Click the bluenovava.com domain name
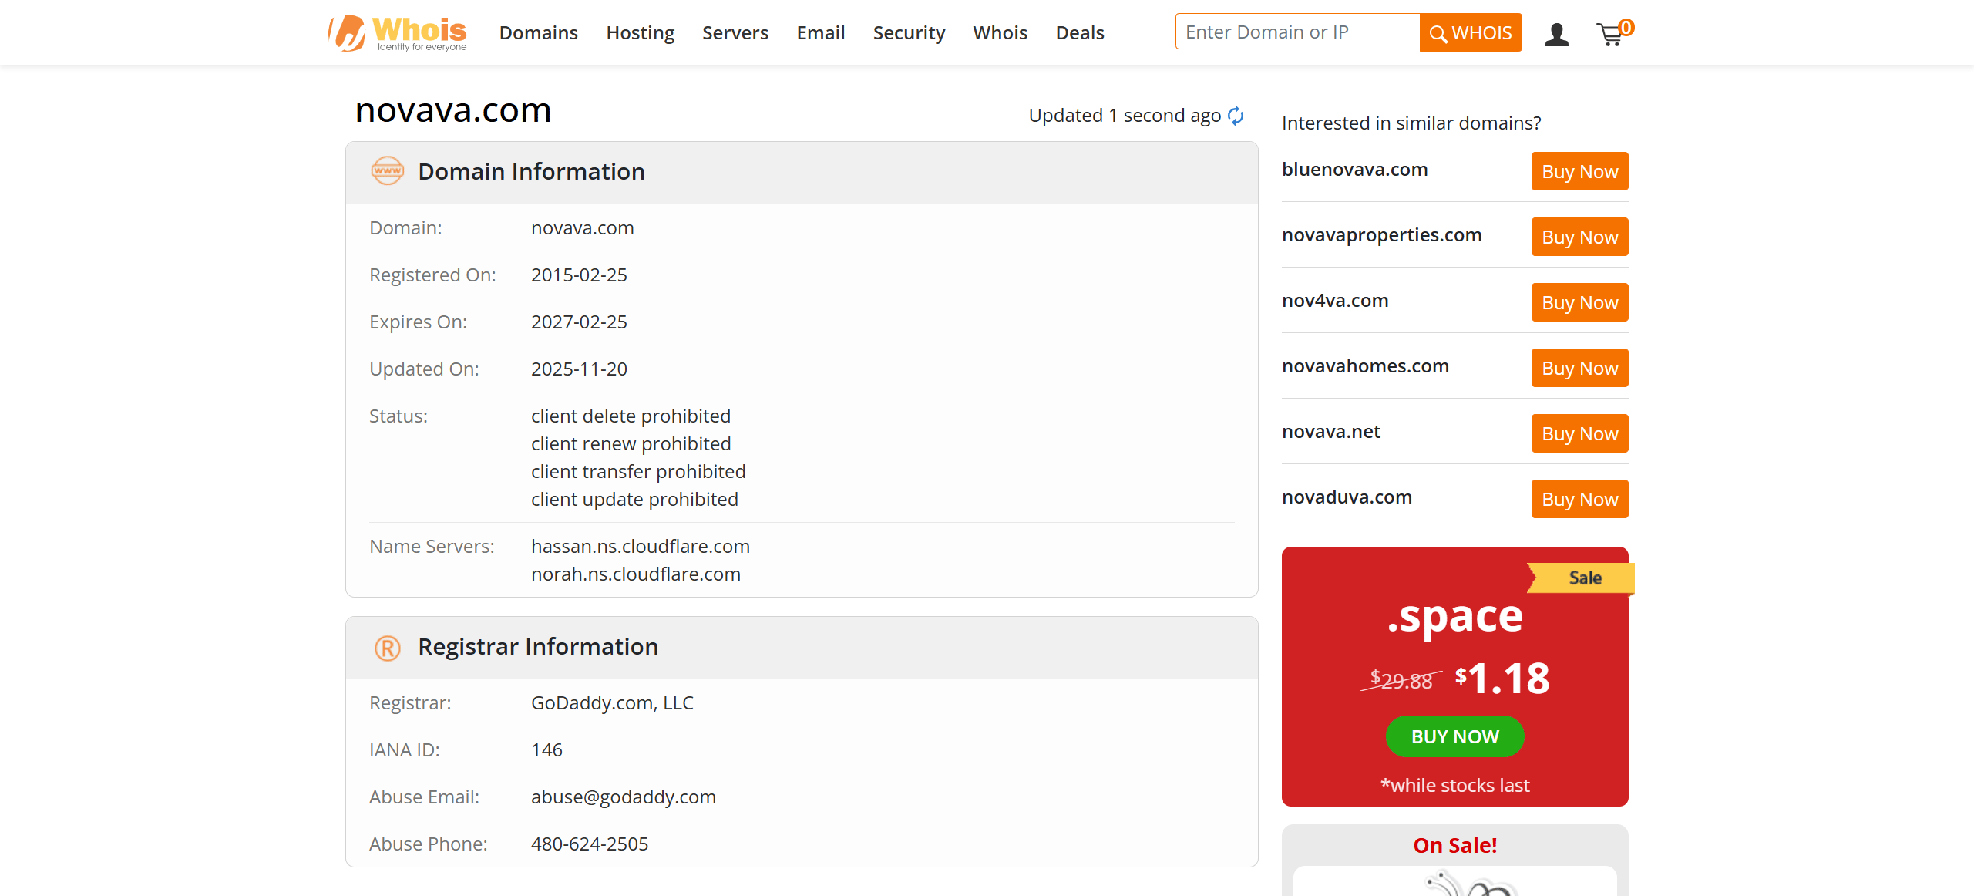 [x=1354, y=170]
